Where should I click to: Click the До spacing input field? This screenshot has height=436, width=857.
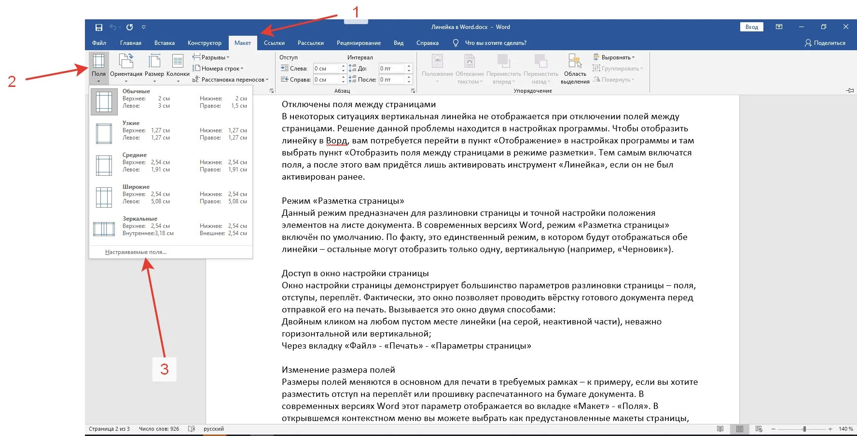coord(392,69)
